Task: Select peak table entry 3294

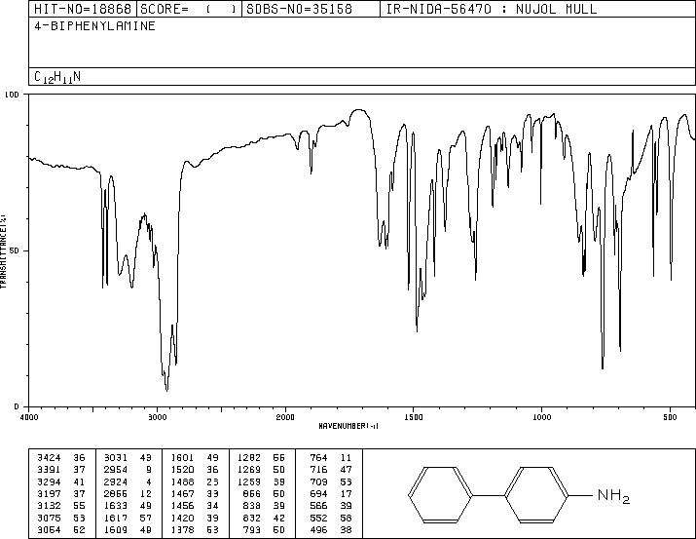Action: point(60,481)
